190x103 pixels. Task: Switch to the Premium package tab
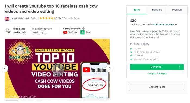coord(177,10)
